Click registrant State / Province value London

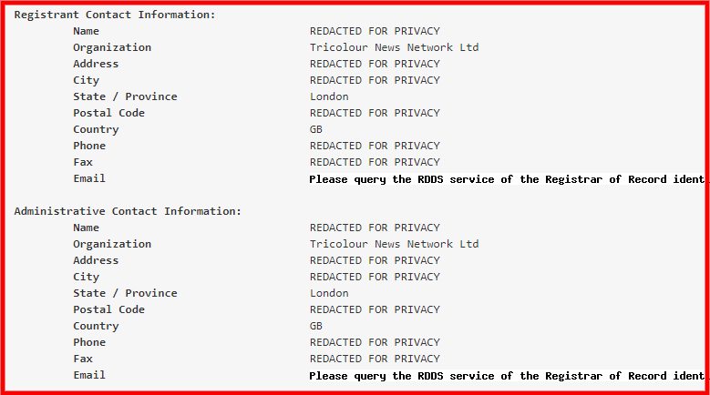coord(329,96)
